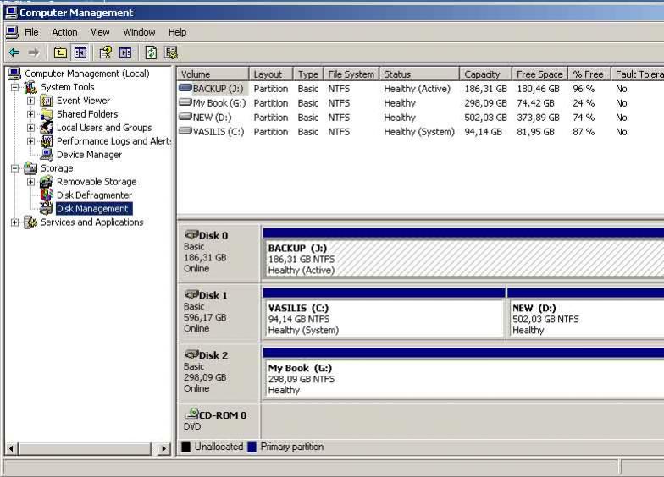Sort by the Layout column header
664x477 pixels.
pyautogui.click(x=271, y=74)
